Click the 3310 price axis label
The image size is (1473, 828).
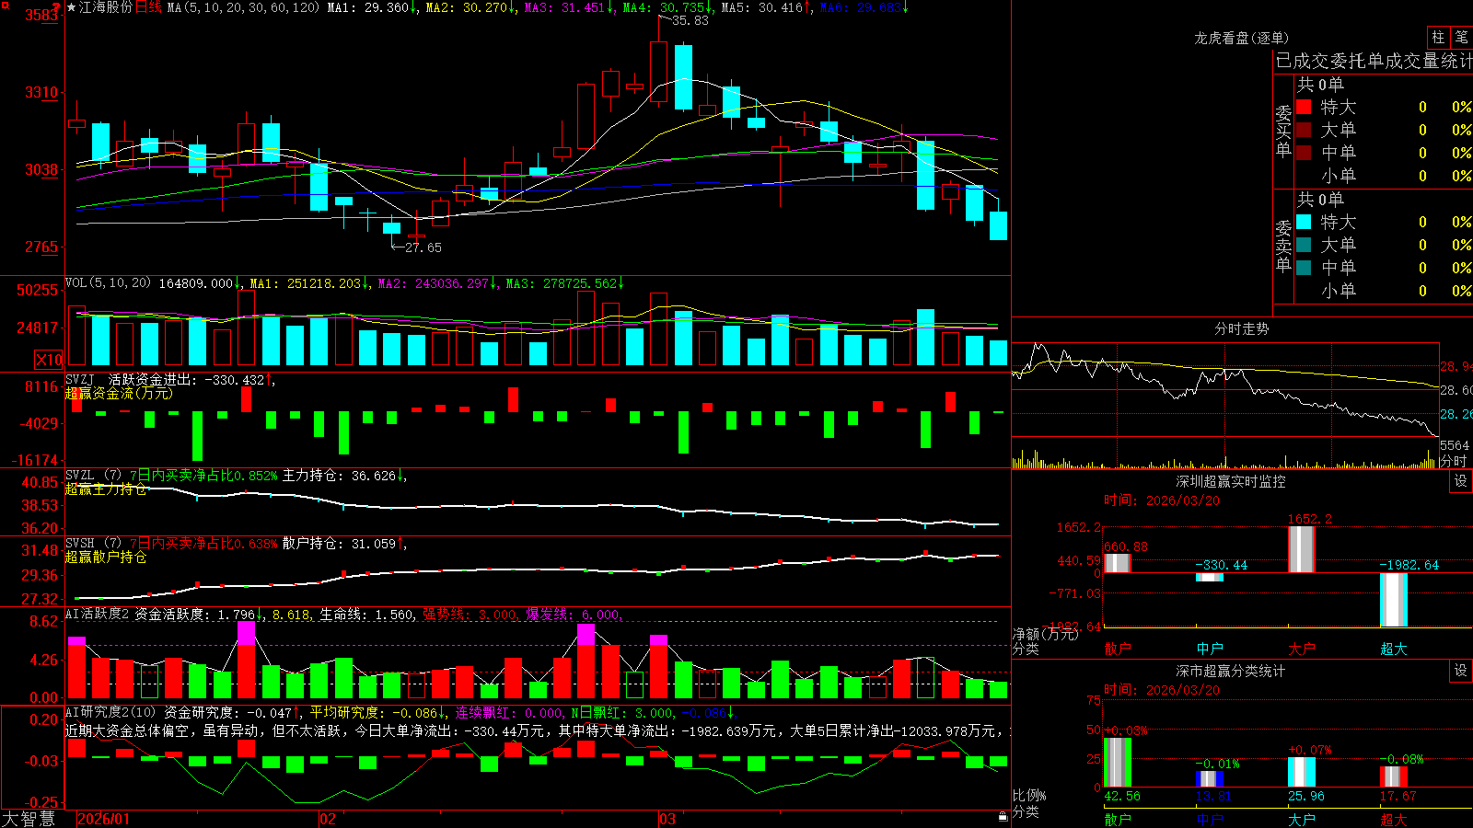coord(41,93)
